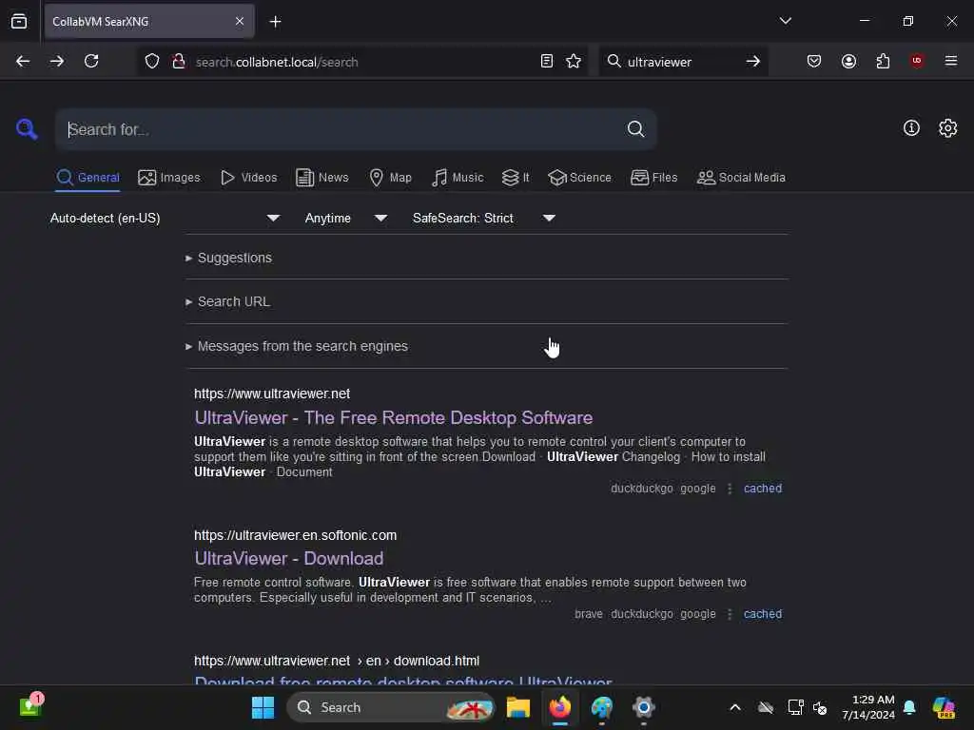Click the insecure connection padlock icon

179,61
